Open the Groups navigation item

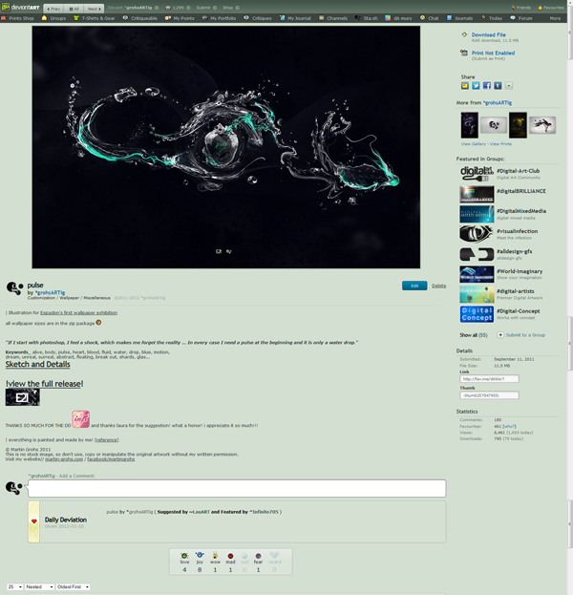click(x=53, y=18)
